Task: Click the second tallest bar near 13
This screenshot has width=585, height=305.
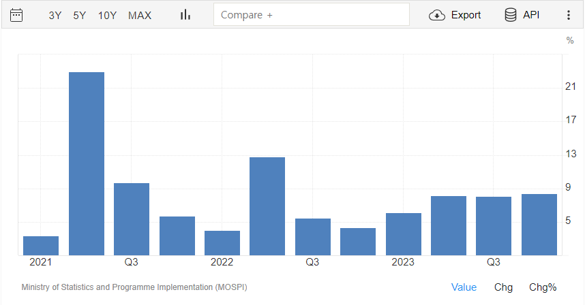Action: (x=267, y=206)
